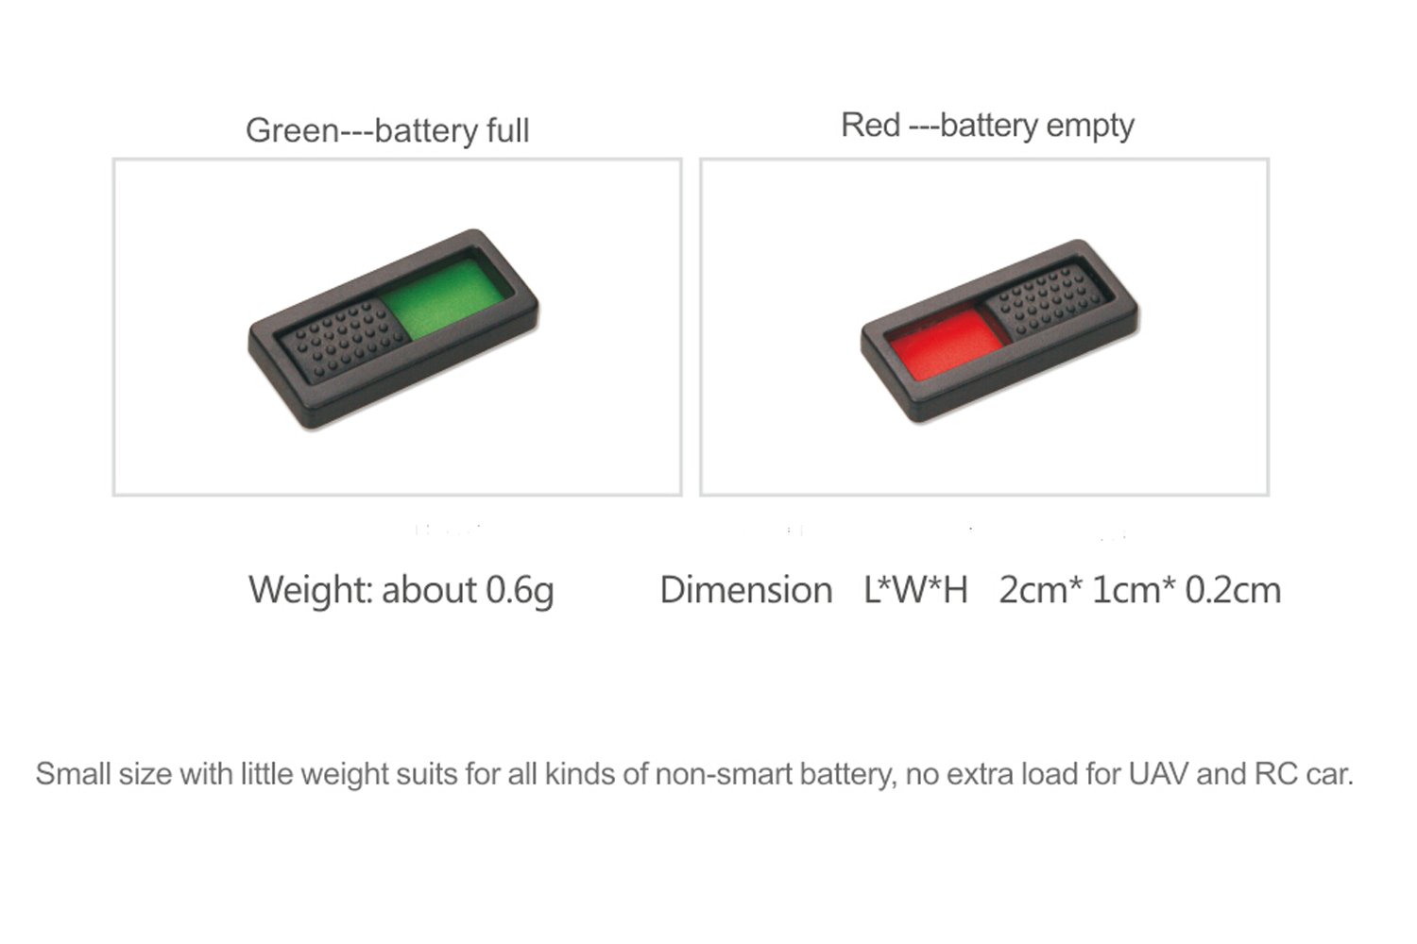Screen dimensions: 1417x944
Task: Select the left product image with green indicator
Action: pos(397,327)
